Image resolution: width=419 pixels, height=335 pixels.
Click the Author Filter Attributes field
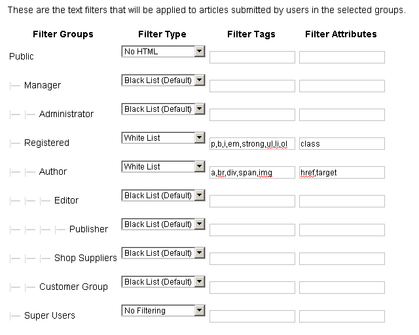pyautogui.click(x=342, y=173)
